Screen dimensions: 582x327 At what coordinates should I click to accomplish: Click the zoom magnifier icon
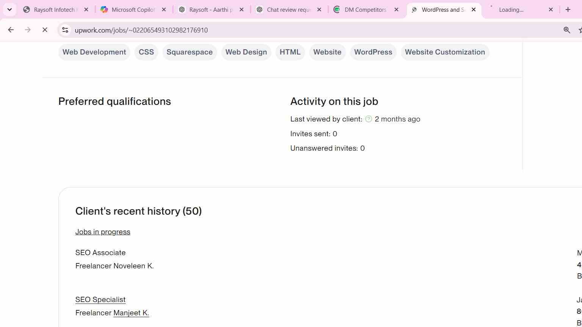click(567, 30)
